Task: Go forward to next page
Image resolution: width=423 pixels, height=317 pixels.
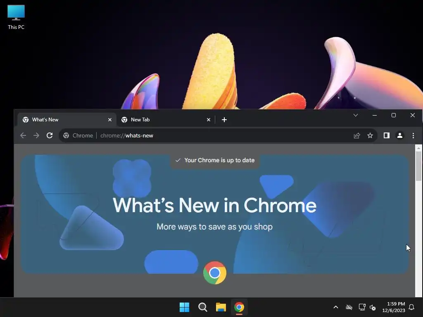Action: [x=36, y=135]
